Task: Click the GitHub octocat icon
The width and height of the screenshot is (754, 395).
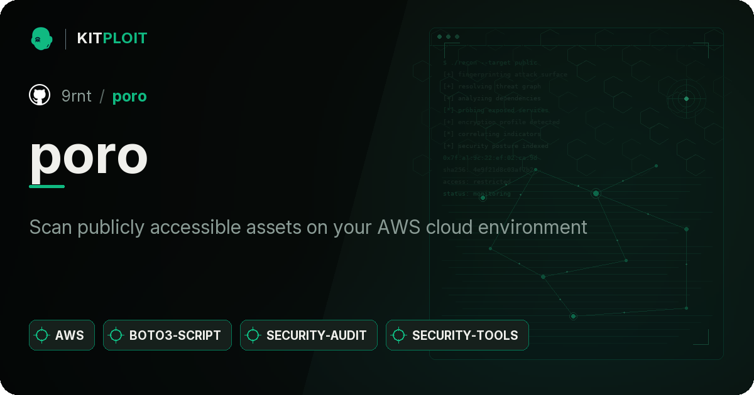Action: pos(40,95)
